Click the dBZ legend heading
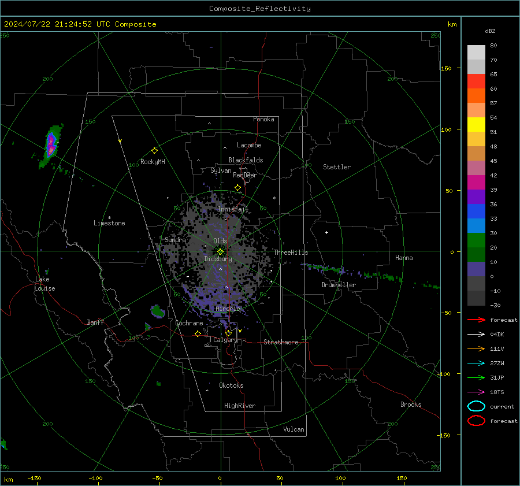 490,31
